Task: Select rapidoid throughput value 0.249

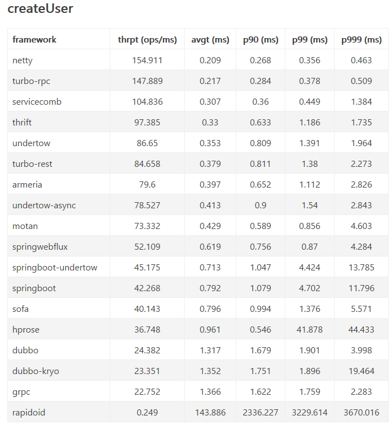Action: [x=147, y=413]
